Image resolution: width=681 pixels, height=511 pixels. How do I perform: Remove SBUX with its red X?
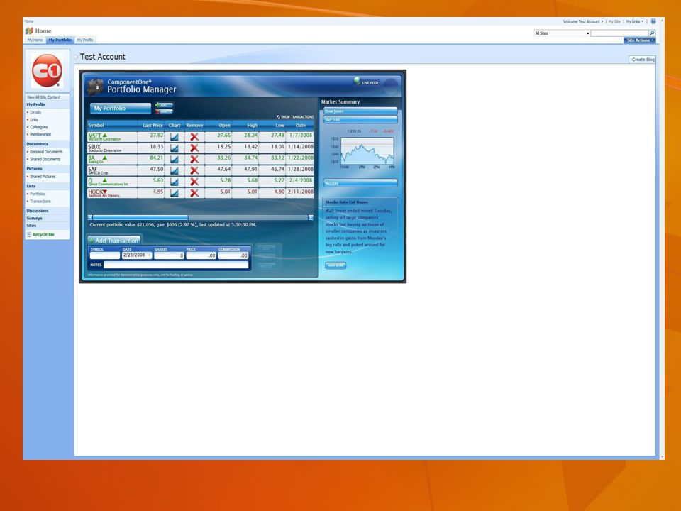(x=194, y=148)
